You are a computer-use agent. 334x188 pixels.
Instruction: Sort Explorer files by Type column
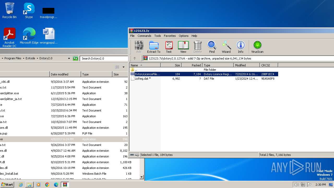coord(97,74)
